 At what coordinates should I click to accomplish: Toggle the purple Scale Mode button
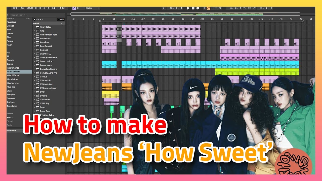click(x=74, y=8)
